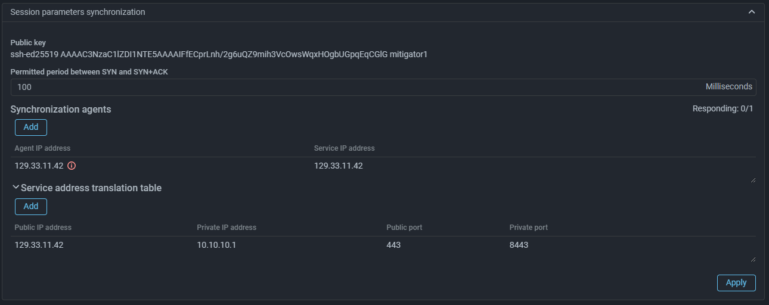Screen dimensions: 769x305
Task: Add a service address translation entry
Action: [x=31, y=206]
